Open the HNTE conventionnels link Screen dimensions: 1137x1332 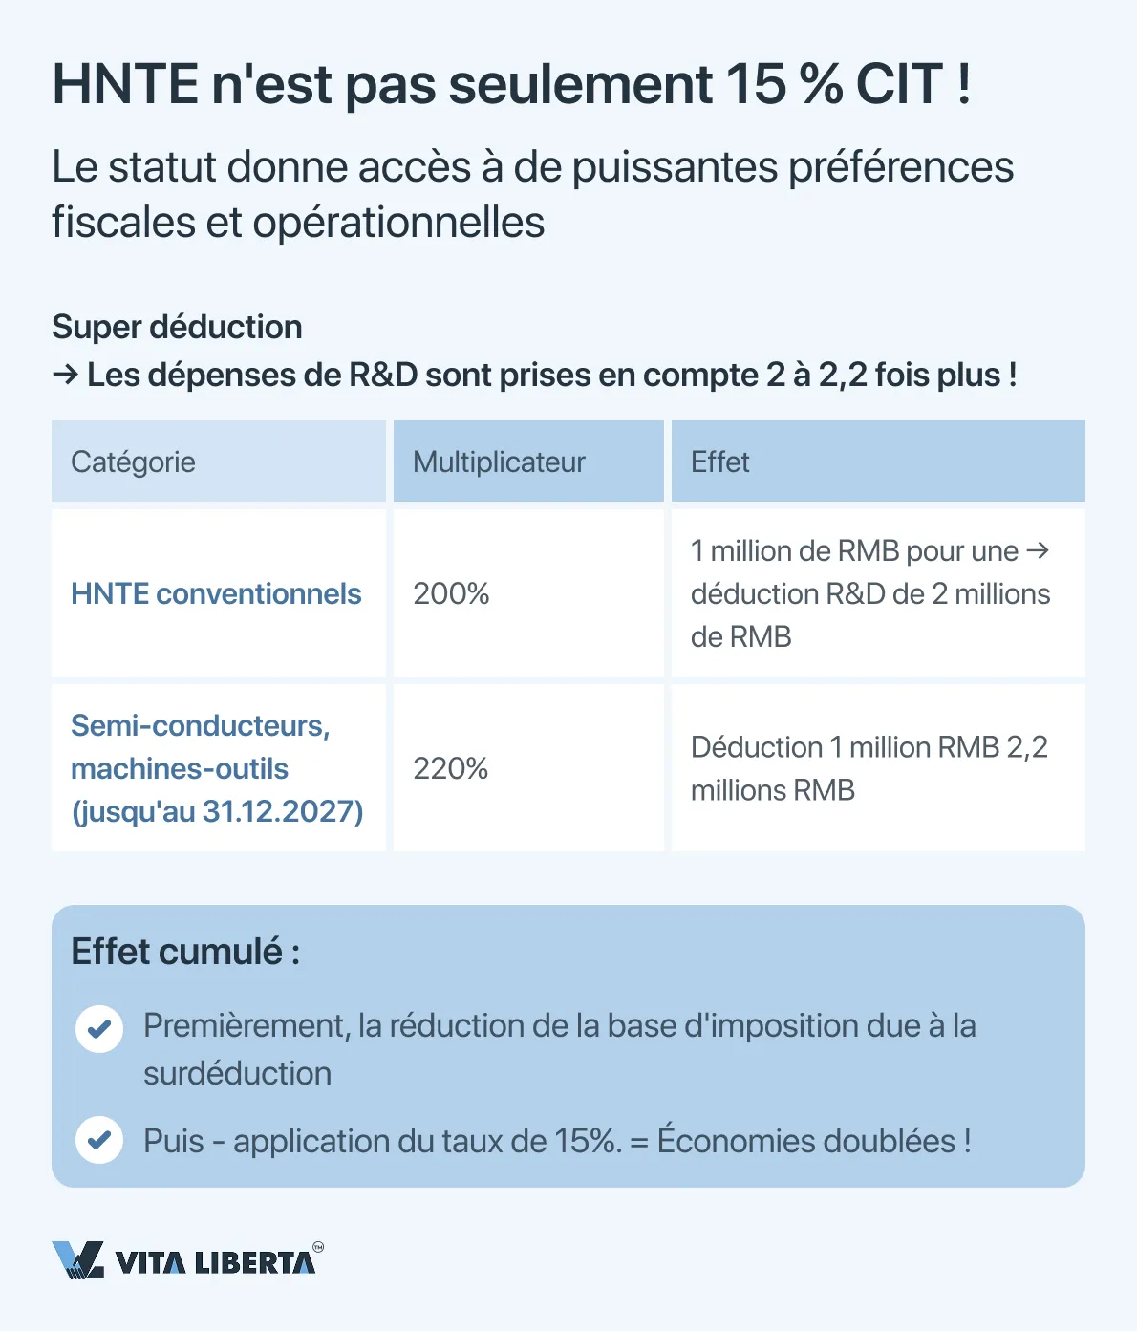click(x=216, y=594)
